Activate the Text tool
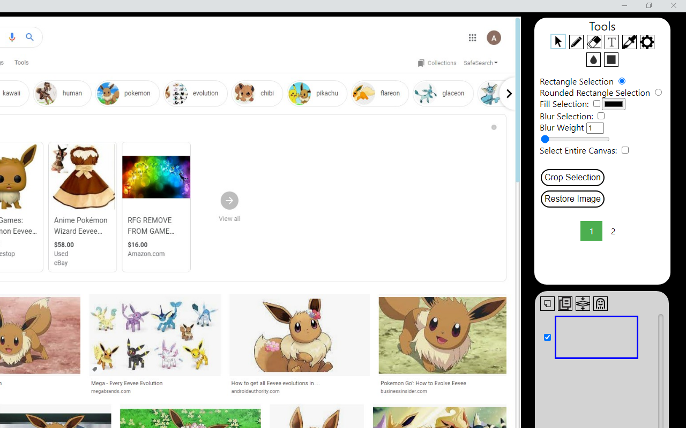 (x=612, y=42)
